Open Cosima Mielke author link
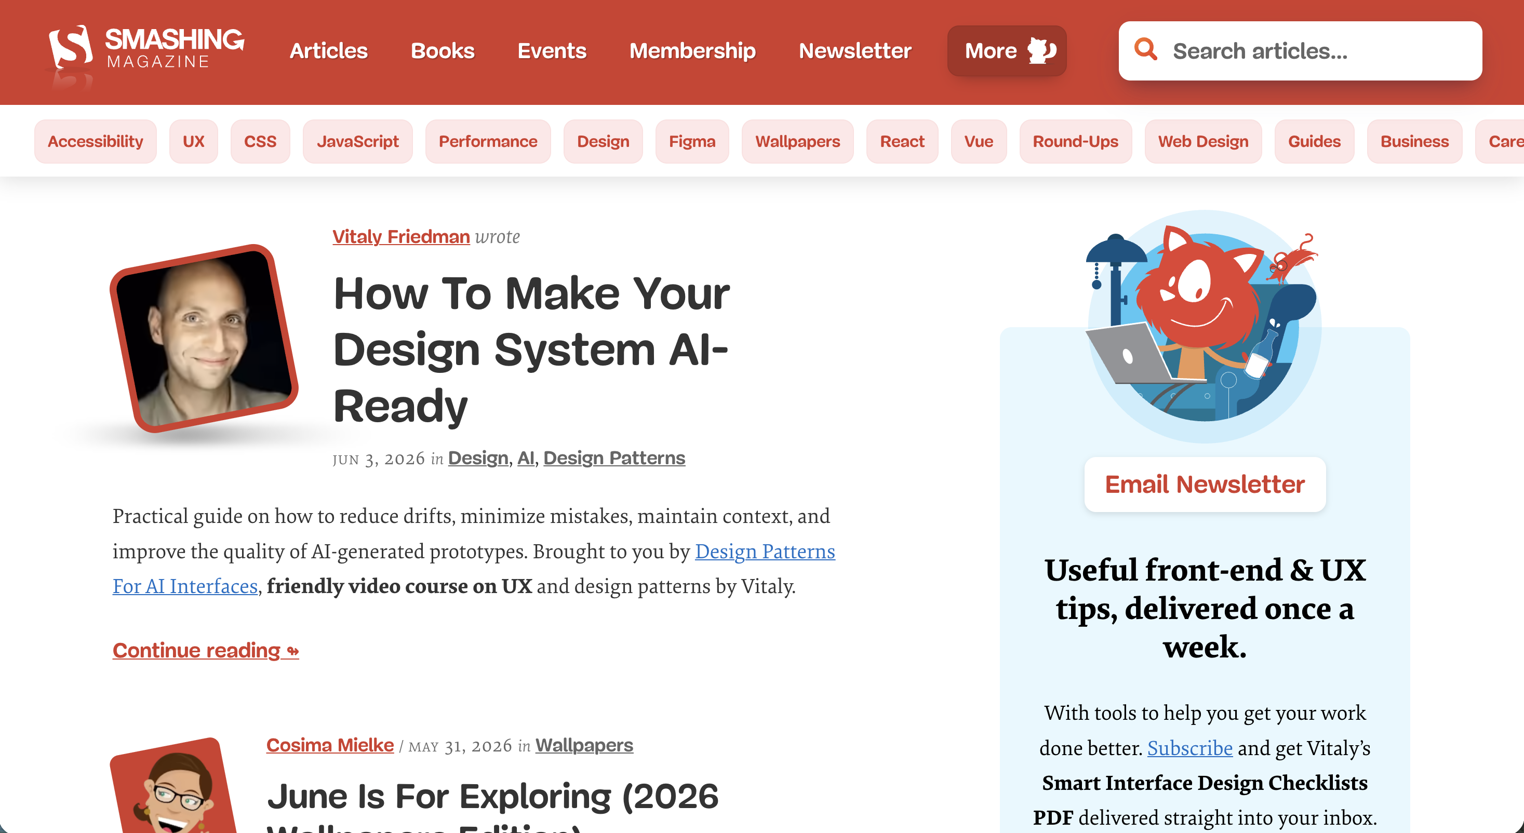Image resolution: width=1524 pixels, height=833 pixels. pyautogui.click(x=330, y=745)
